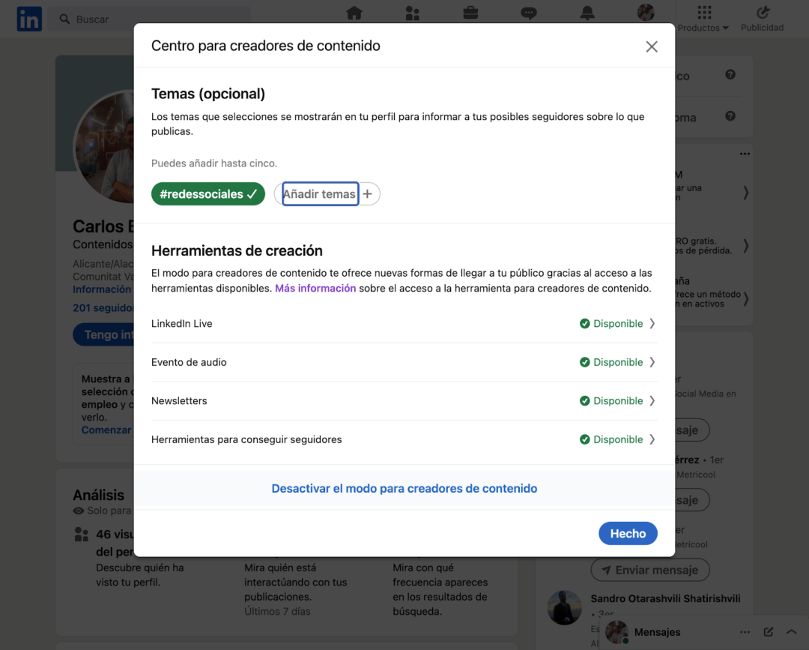Open the Mi red people icon
Image resolution: width=809 pixels, height=650 pixels.
(412, 13)
